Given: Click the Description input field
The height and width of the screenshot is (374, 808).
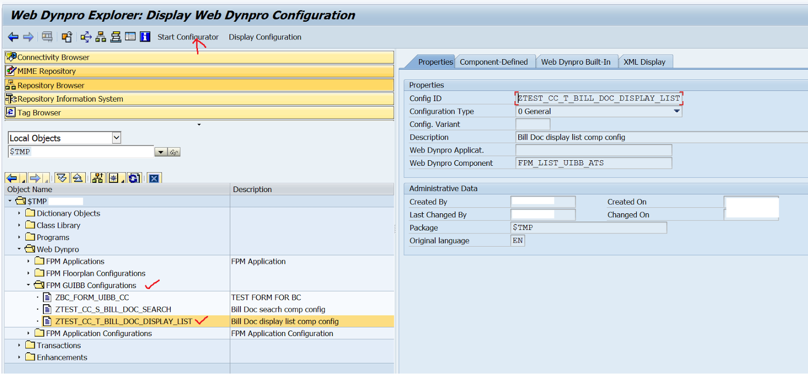Looking at the screenshot, I should point(656,137).
